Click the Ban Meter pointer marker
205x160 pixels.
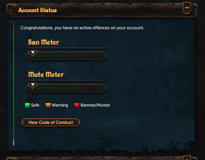coord(33,52)
